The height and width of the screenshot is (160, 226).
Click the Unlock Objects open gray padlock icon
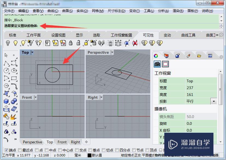78,43
